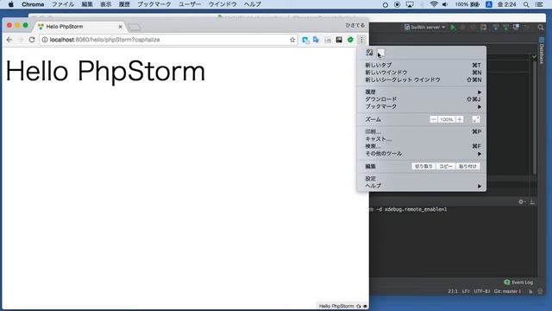
Task: Bookmark this page with the star icon
Action: click(292, 40)
